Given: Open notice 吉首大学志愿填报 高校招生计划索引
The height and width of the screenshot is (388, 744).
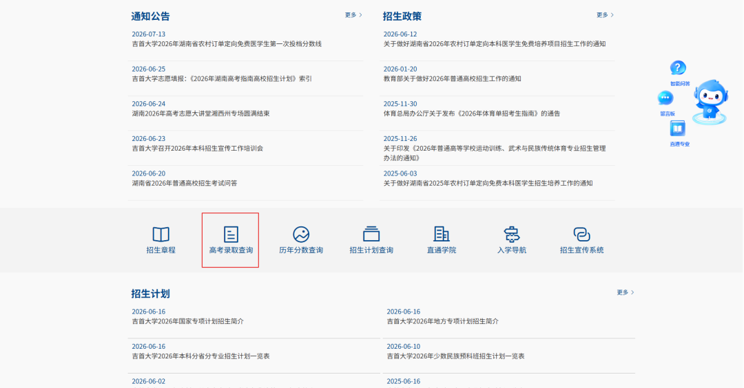Looking at the screenshot, I should tap(222, 78).
